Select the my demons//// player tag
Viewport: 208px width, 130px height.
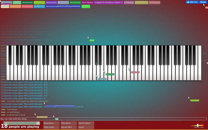(141, 3)
